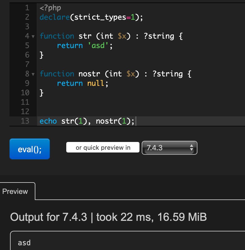Click the null keyword on line 9
This screenshot has height=250, width=245.
click(95, 83)
